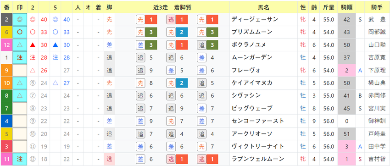Select the 注 mark cell for horse 11

click(x=20, y=159)
